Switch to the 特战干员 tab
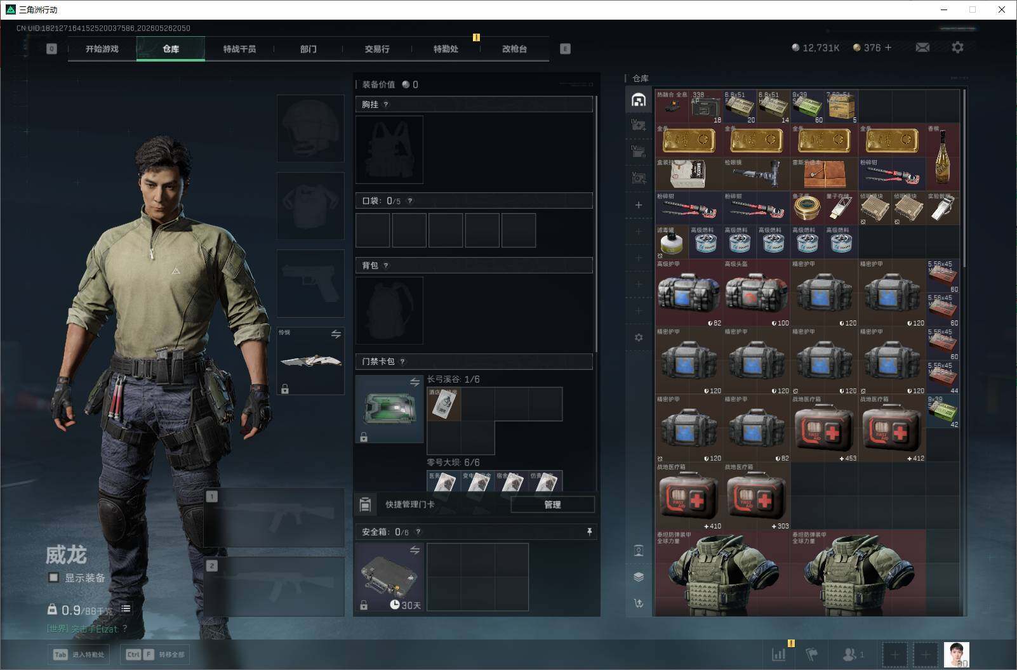 coord(239,49)
